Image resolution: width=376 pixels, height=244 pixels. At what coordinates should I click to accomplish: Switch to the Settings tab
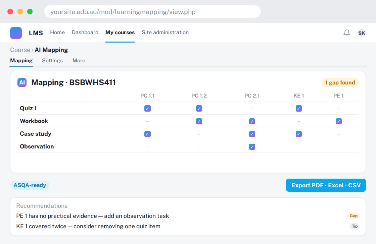[x=52, y=61]
